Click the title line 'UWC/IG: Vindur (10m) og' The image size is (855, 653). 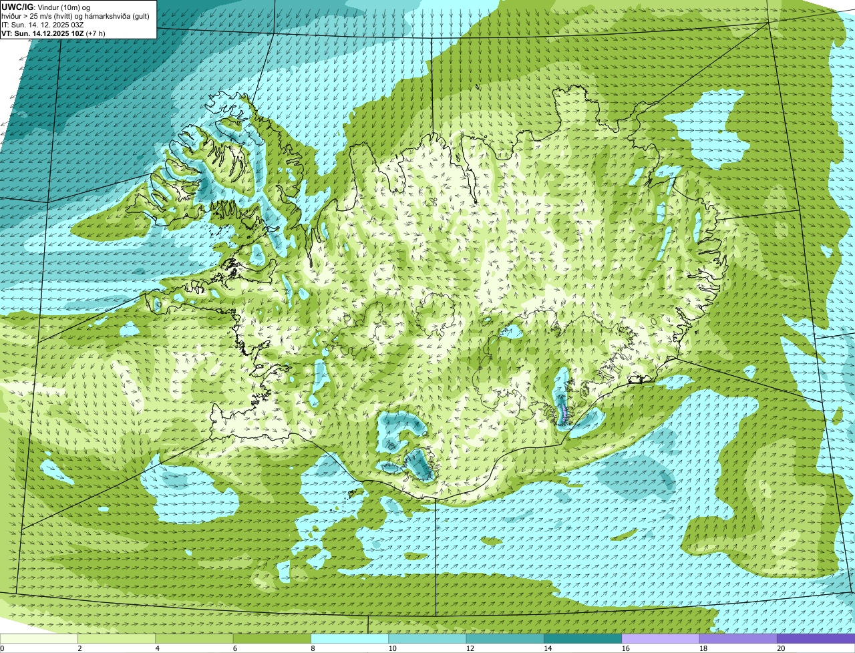[x=46, y=7]
